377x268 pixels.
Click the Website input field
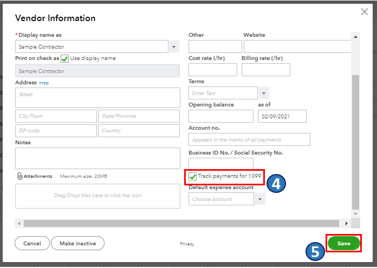[297, 46]
